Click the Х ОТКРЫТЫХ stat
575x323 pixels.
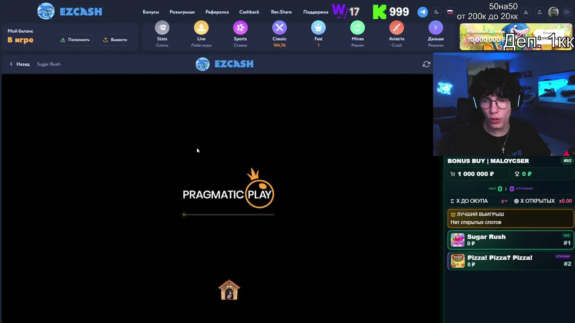pyautogui.click(x=543, y=201)
